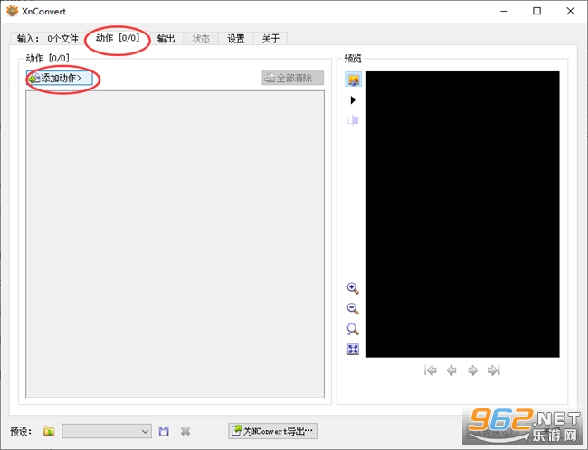Jump to first preview image
Screen dimensions: 588x450
[x=430, y=370]
